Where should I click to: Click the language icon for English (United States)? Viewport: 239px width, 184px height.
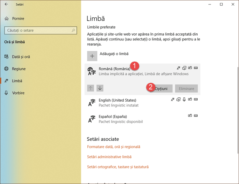(91, 103)
